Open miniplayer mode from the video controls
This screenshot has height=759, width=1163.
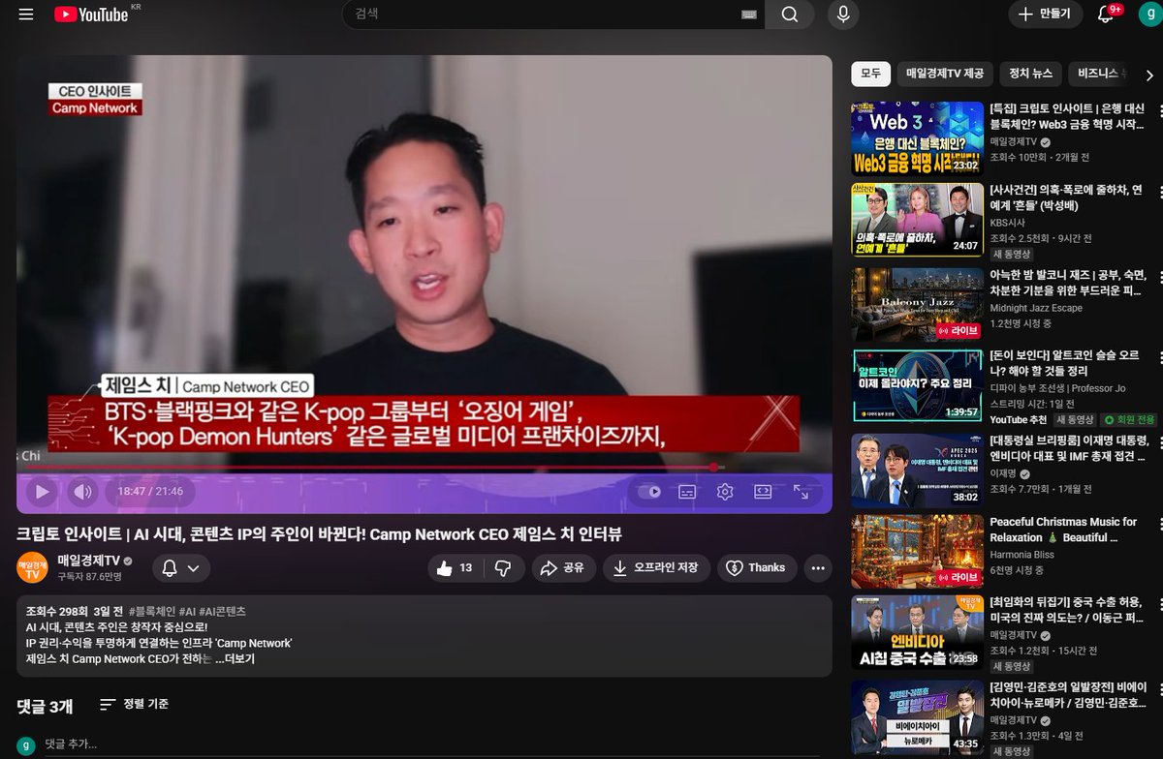763,492
